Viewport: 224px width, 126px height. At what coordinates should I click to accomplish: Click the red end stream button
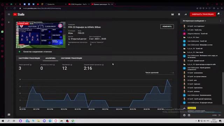pos(203,14)
